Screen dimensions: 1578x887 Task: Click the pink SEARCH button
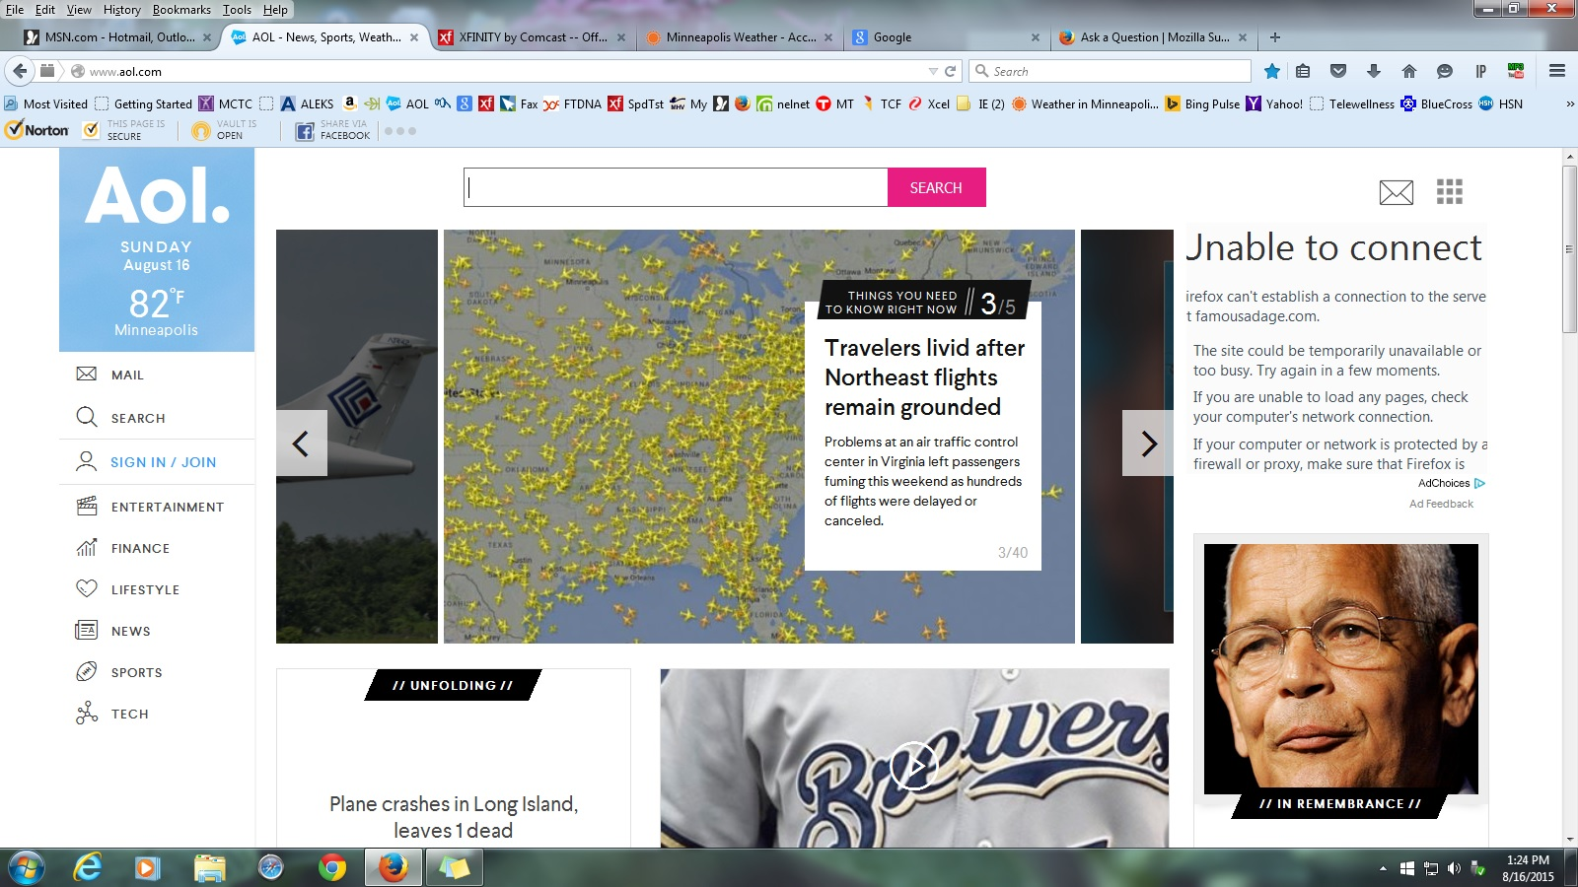[936, 187]
